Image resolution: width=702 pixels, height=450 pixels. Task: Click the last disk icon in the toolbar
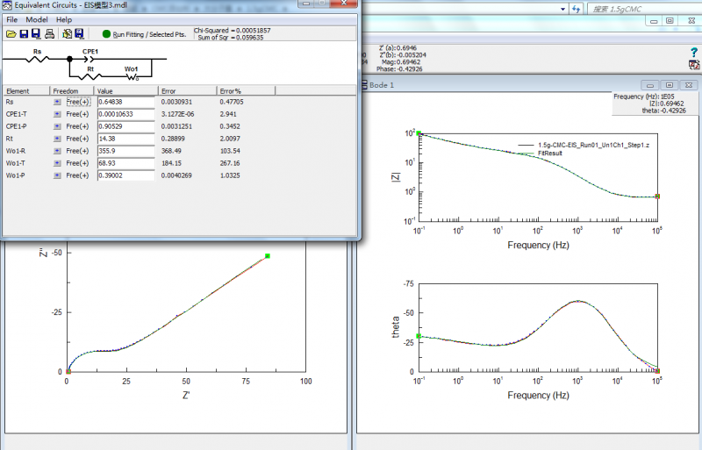pos(79,34)
